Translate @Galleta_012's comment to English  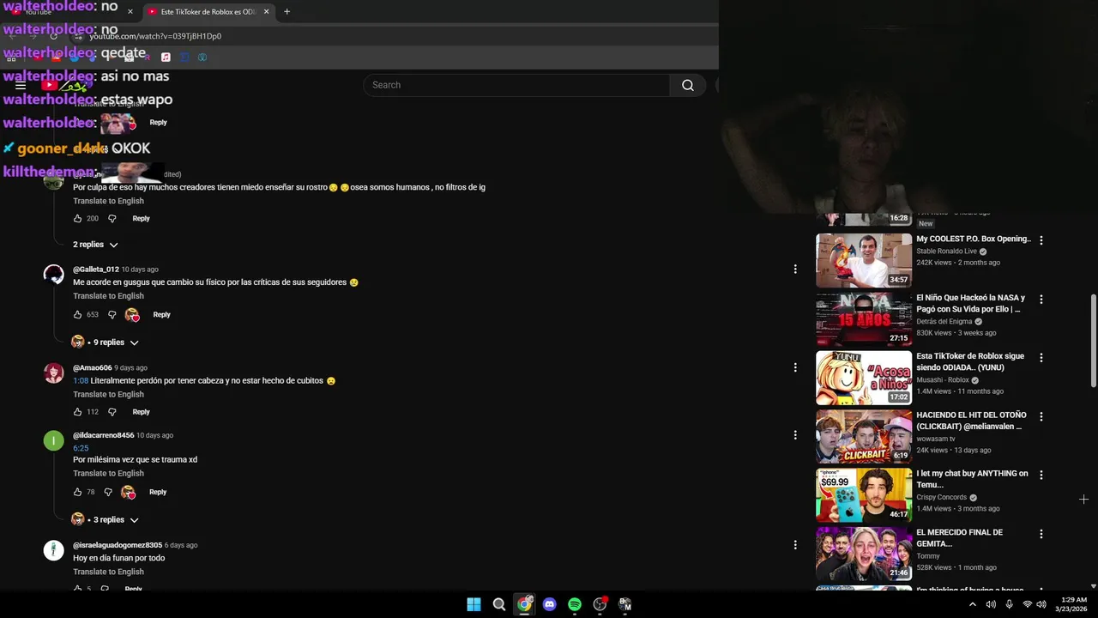[x=108, y=296]
